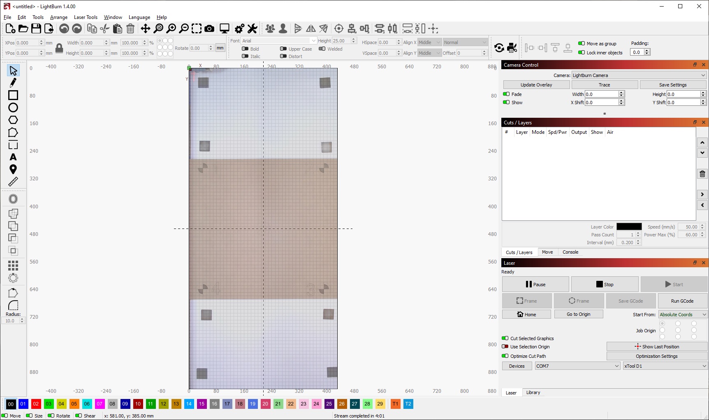709x420 pixels.
Task: Open the Lightburn Camera dropdown
Action: [x=639, y=75]
